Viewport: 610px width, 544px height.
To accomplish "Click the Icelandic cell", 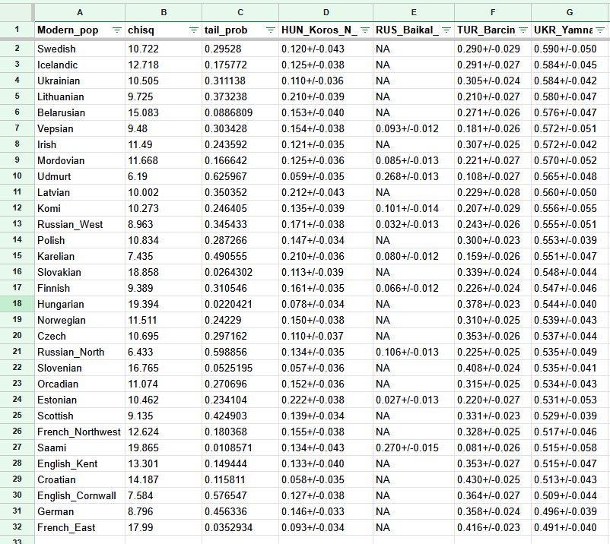I will [x=80, y=65].
